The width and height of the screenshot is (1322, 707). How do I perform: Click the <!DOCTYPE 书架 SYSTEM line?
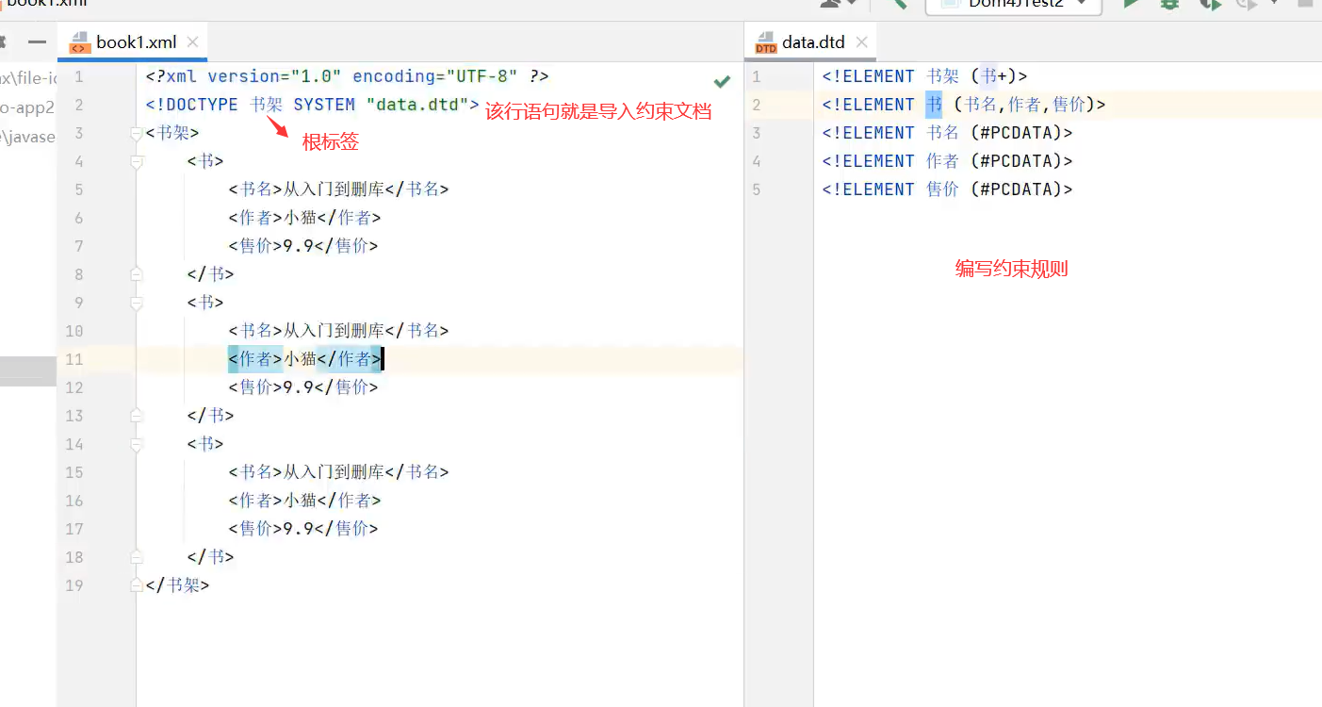tap(313, 105)
